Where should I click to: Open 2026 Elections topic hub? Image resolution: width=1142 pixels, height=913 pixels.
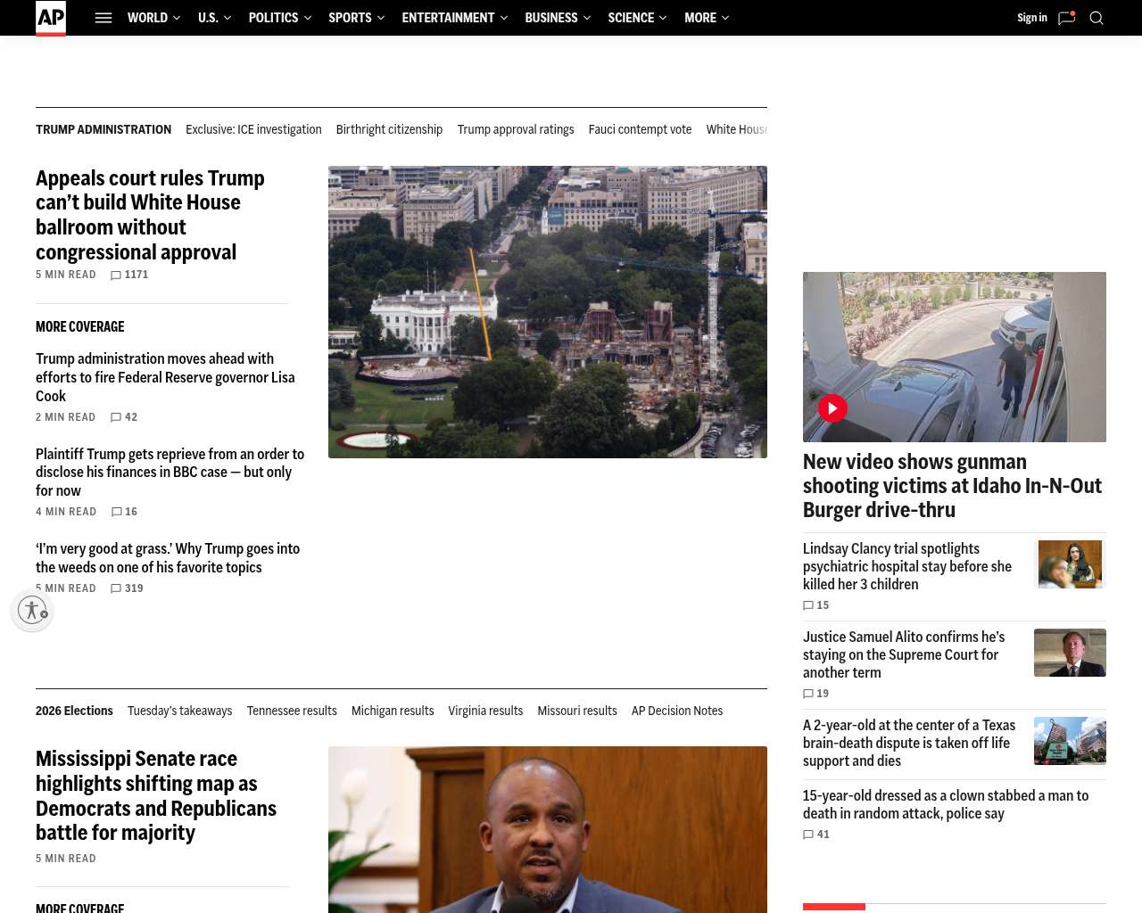tap(74, 711)
